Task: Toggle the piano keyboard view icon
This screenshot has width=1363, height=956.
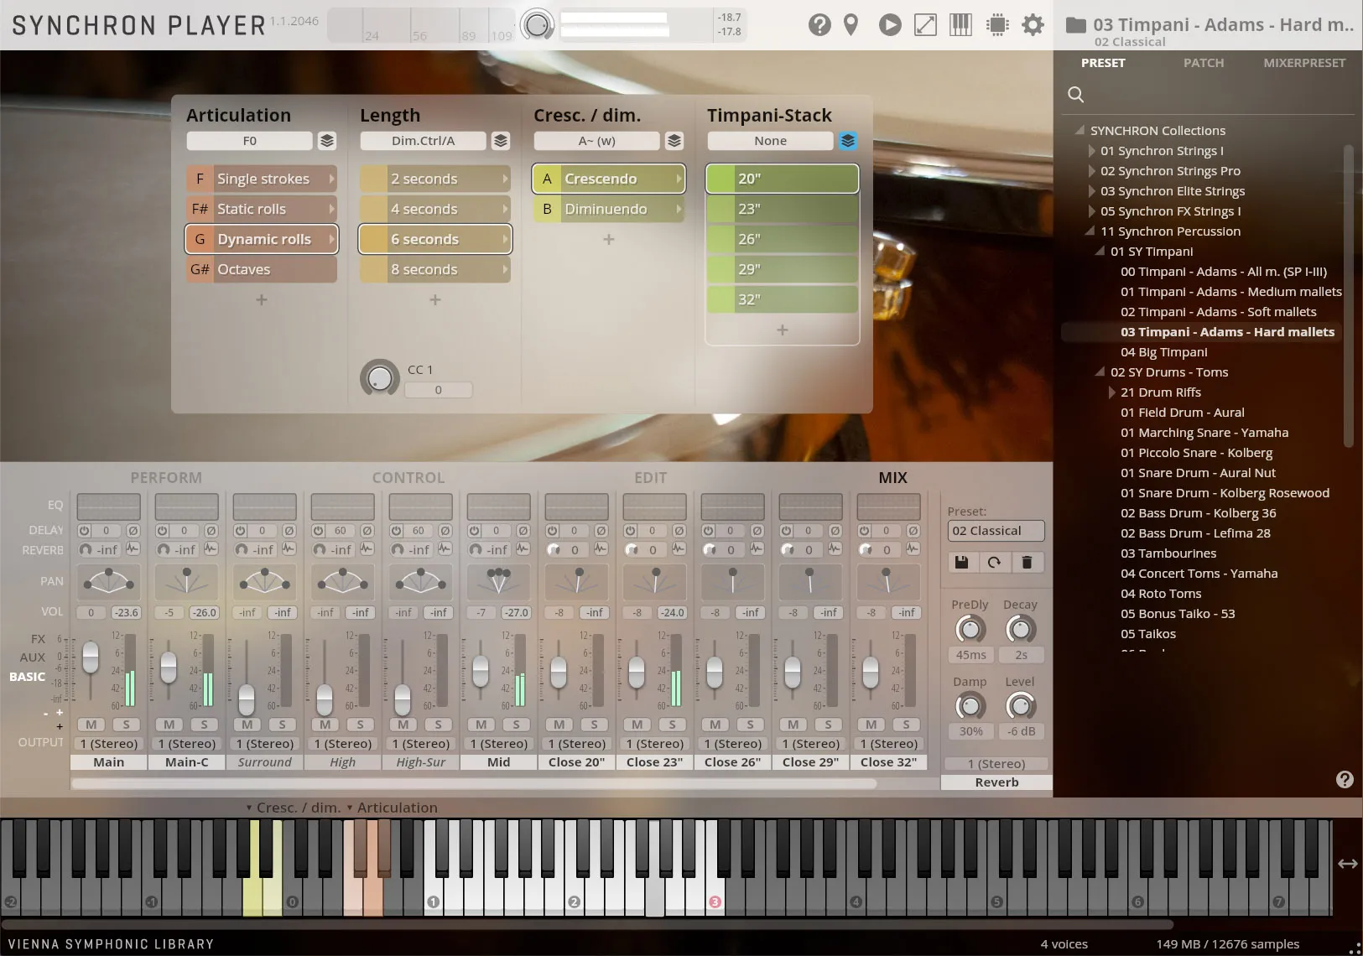Action: click(x=960, y=25)
